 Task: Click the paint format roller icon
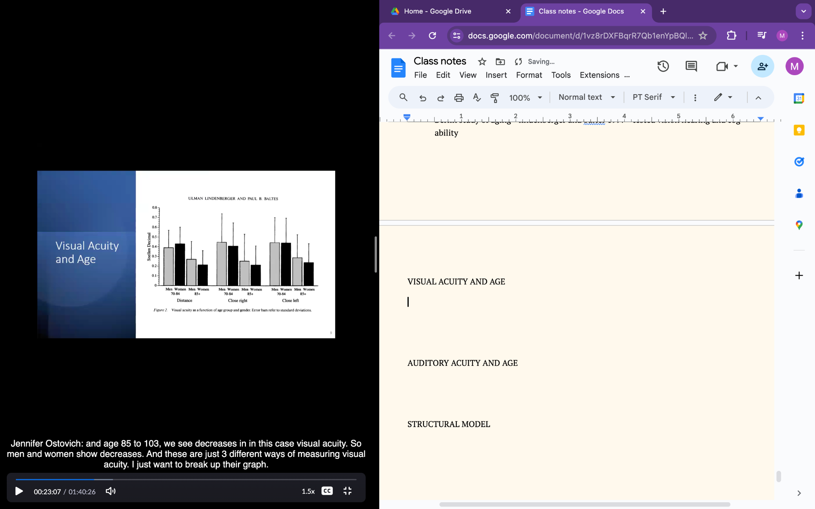[x=495, y=97]
